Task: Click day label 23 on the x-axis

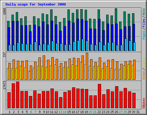Action: point(103,112)
